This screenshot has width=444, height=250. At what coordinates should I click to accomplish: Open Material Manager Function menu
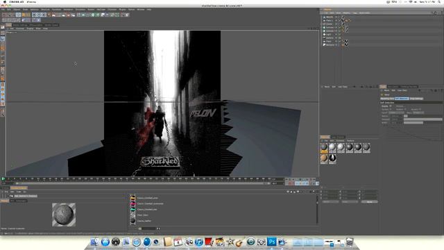[x=340, y=140]
